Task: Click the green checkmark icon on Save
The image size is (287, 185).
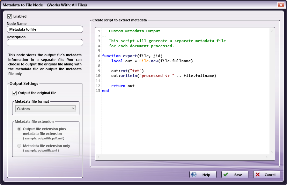Action: (x=226, y=174)
